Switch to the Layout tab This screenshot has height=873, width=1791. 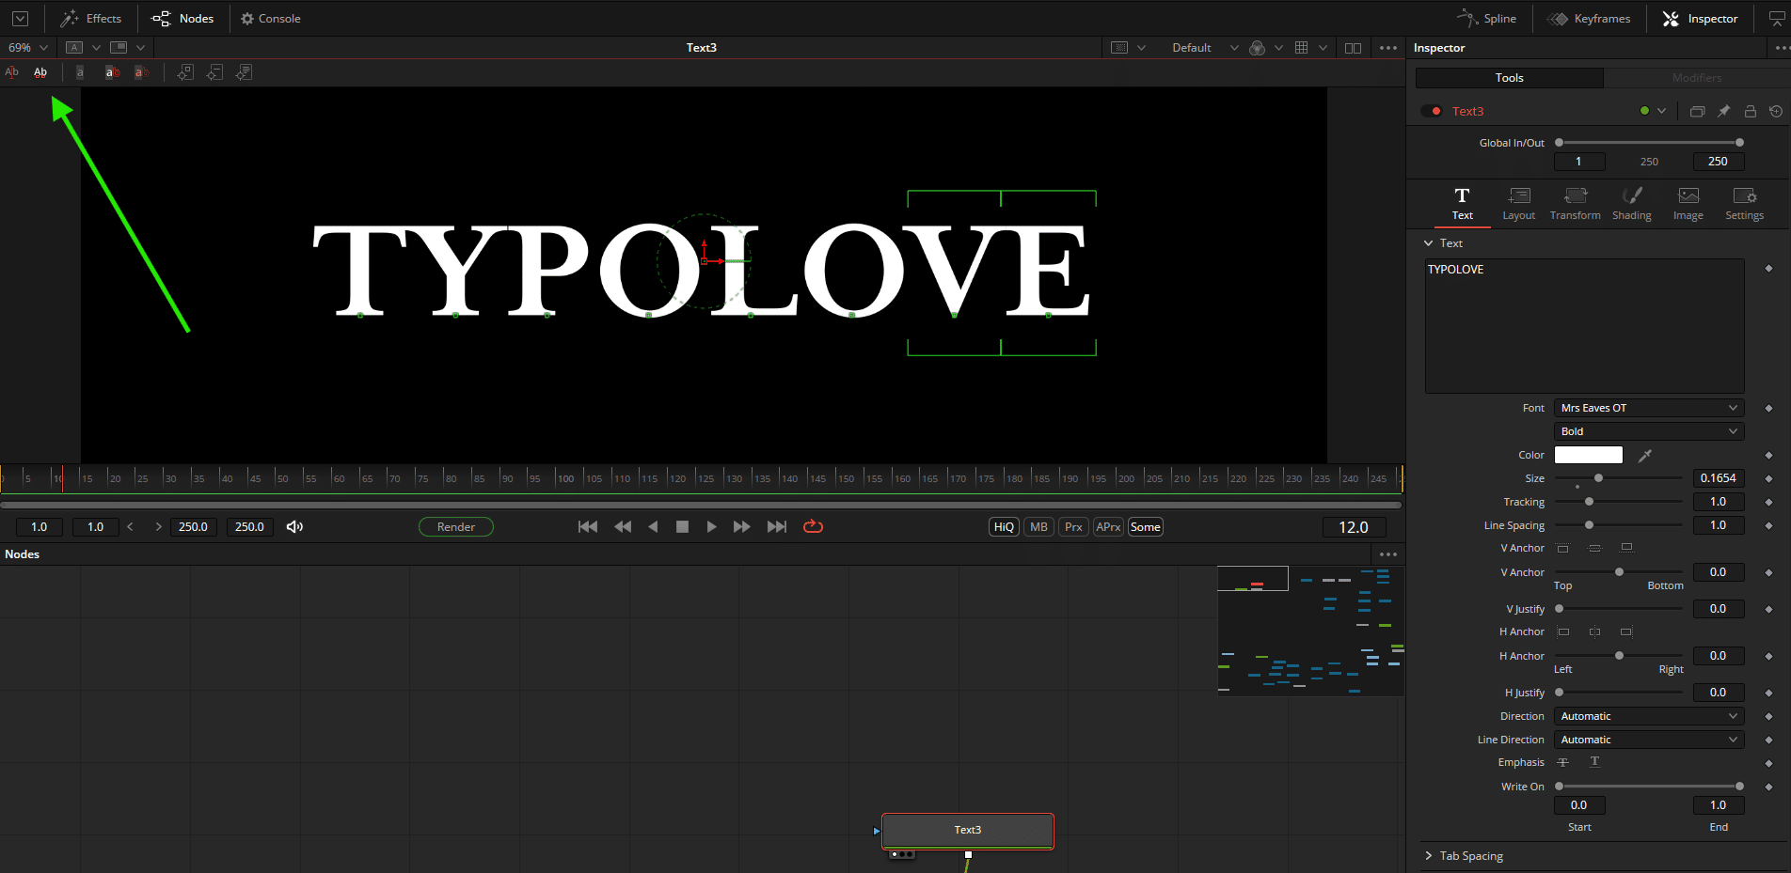[1518, 203]
